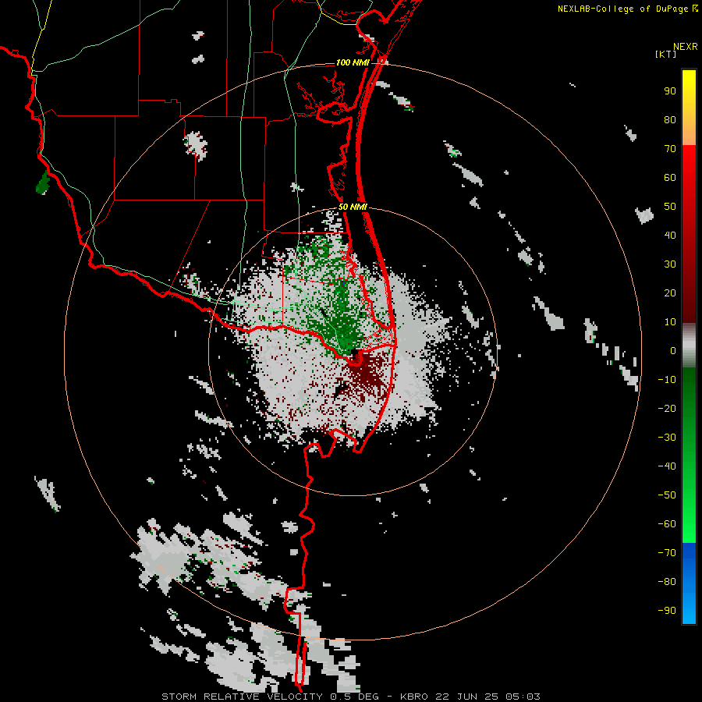Click the blue bottom segment of color bar

tap(689, 583)
